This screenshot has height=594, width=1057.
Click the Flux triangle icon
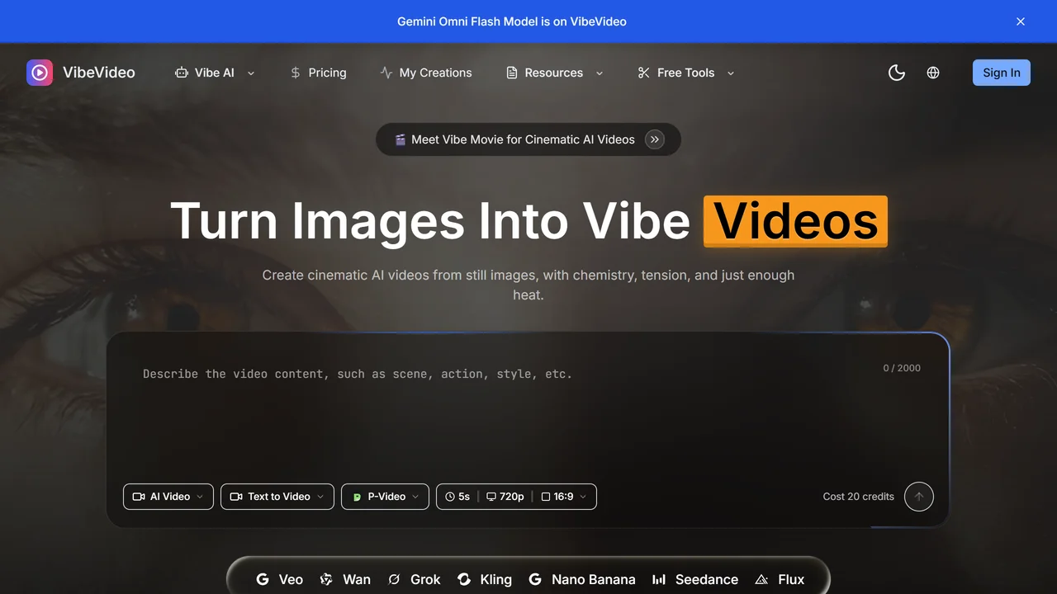(x=761, y=579)
